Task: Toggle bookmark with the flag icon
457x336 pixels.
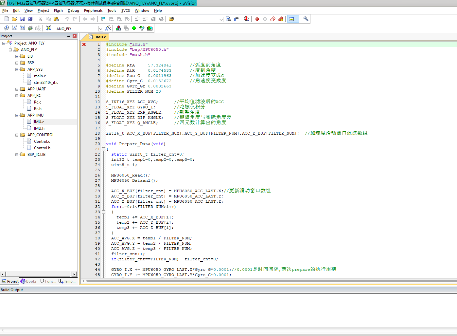Action: (103, 19)
